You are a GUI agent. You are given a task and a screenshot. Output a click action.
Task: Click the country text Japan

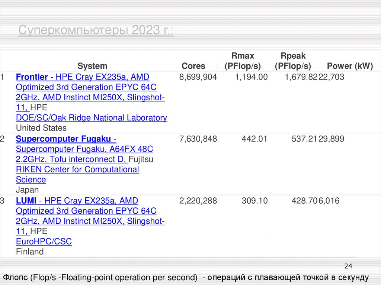coord(27,190)
